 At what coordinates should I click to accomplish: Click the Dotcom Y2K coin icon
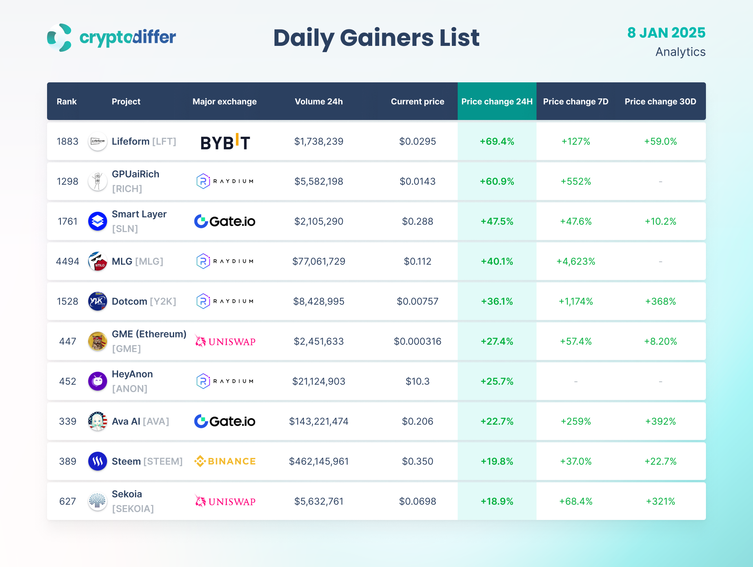click(x=98, y=301)
